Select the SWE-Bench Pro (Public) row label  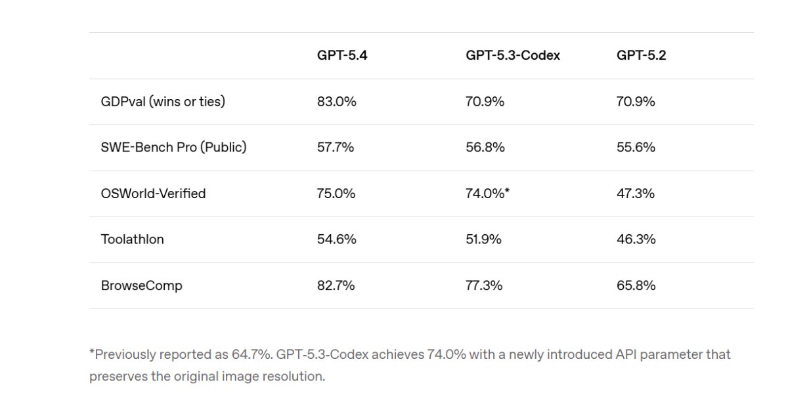(173, 148)
